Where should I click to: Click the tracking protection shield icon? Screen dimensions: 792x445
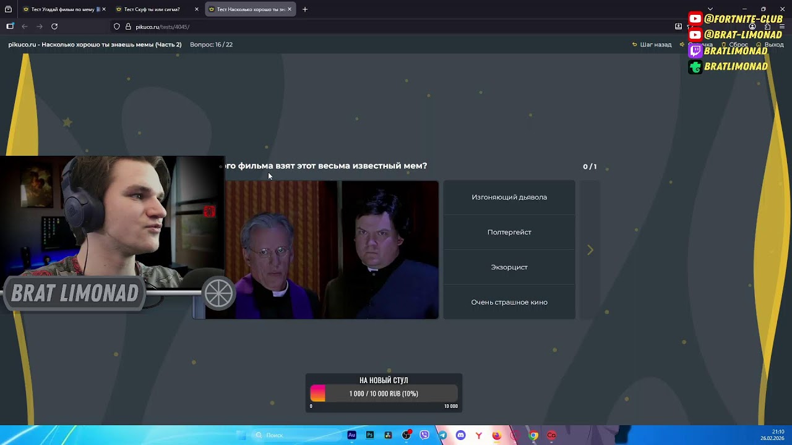click(116, 27)
